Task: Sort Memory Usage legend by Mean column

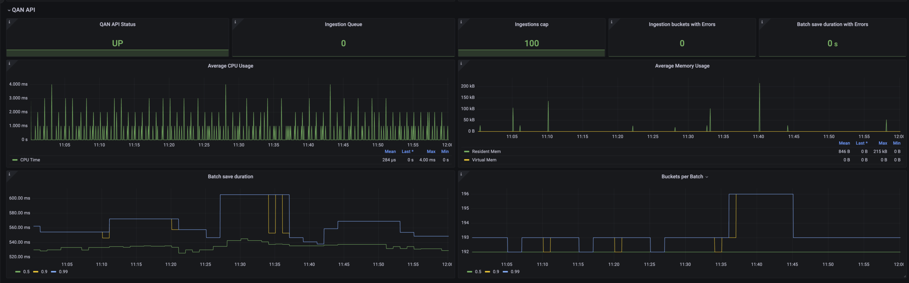Action: tap(844, 143)
